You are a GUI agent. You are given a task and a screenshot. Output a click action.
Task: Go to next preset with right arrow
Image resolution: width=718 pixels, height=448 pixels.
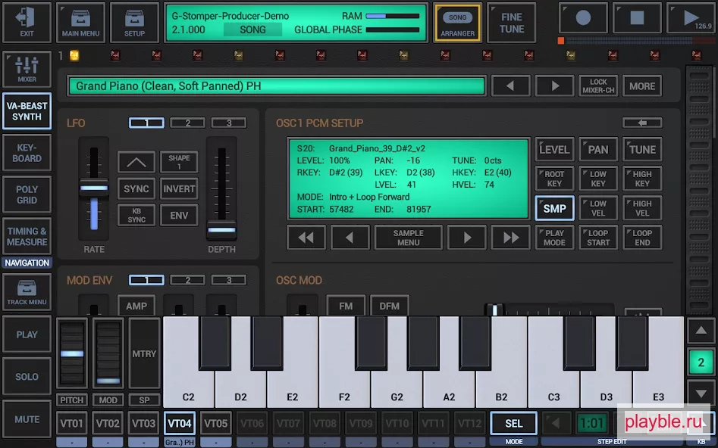[x=554, y=86]
